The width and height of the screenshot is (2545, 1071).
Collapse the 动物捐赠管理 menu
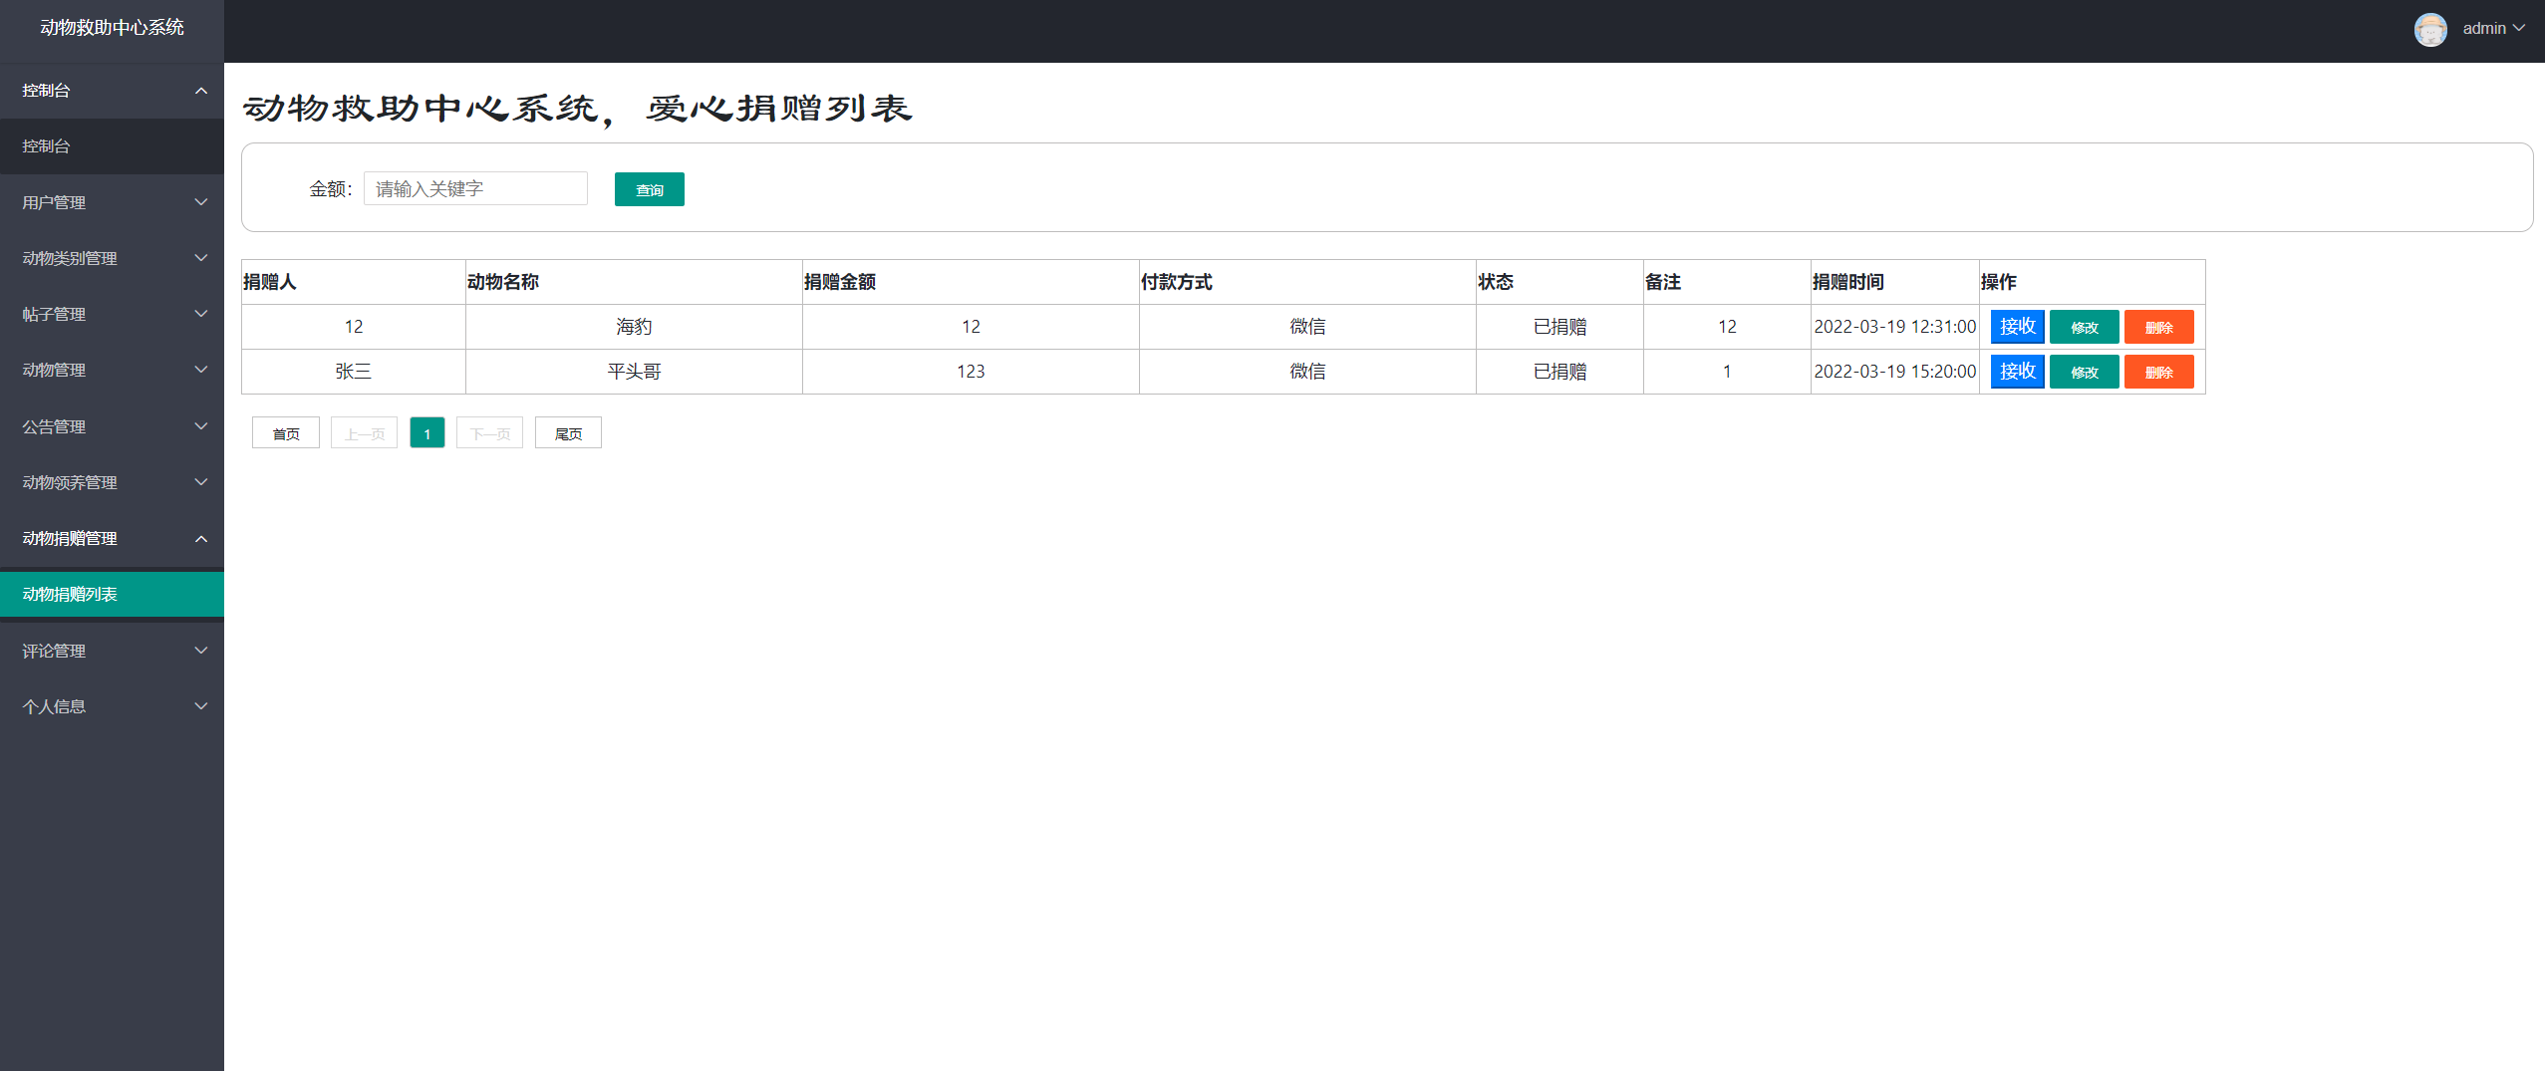[112, 538]
